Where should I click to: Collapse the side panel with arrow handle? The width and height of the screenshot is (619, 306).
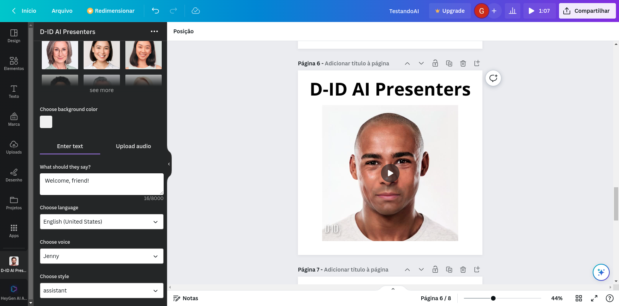coord(169,164)
